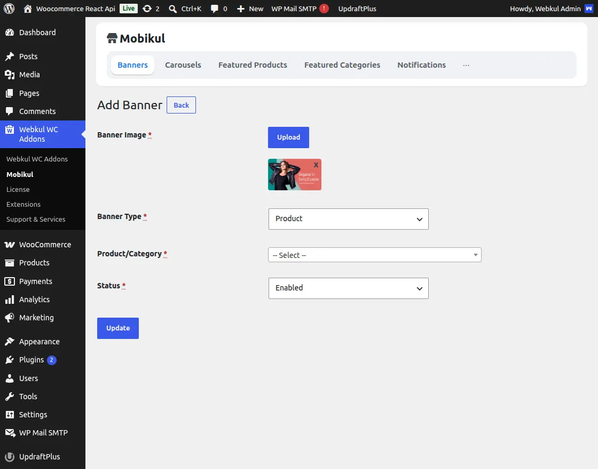The width and height of the screenshot is (598, 469).
Task: Click Woocommerce React Api site name
Action: (x=75, y=9)
